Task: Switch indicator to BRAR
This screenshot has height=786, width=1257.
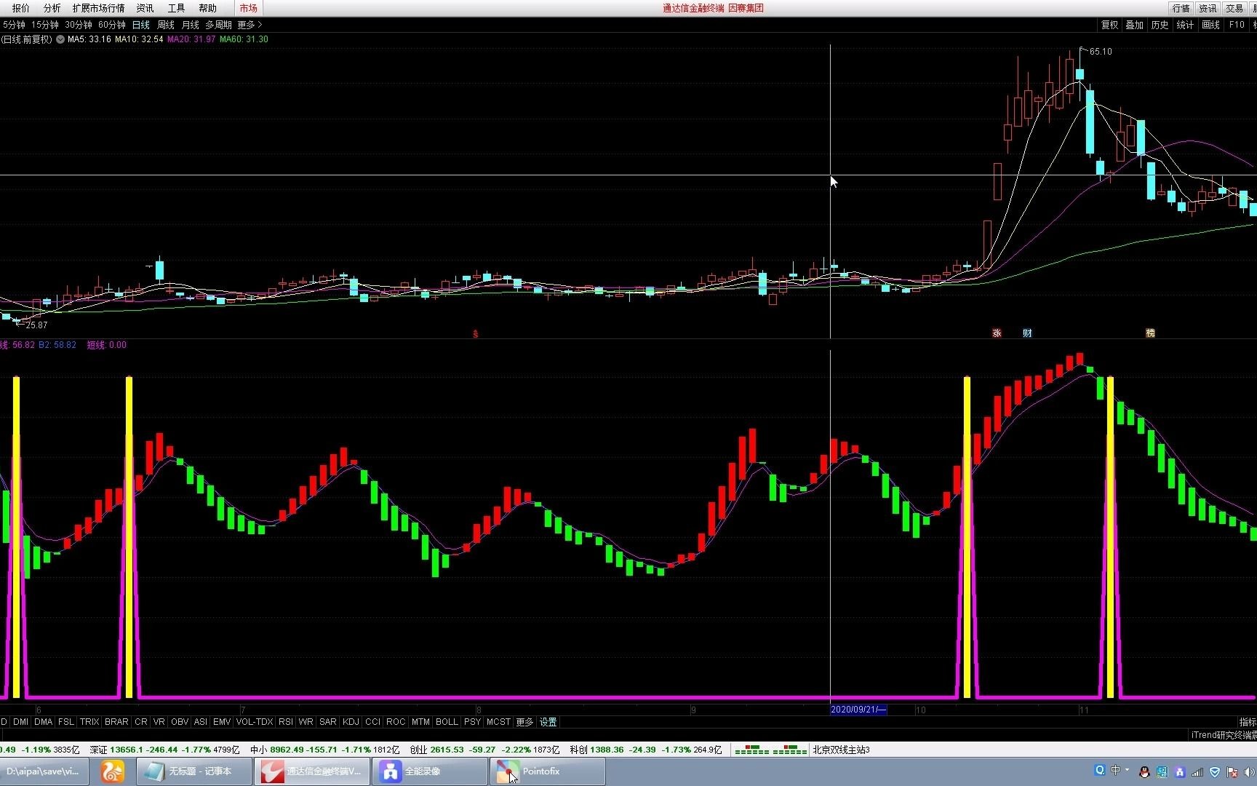Action: [x=116, y=722]
